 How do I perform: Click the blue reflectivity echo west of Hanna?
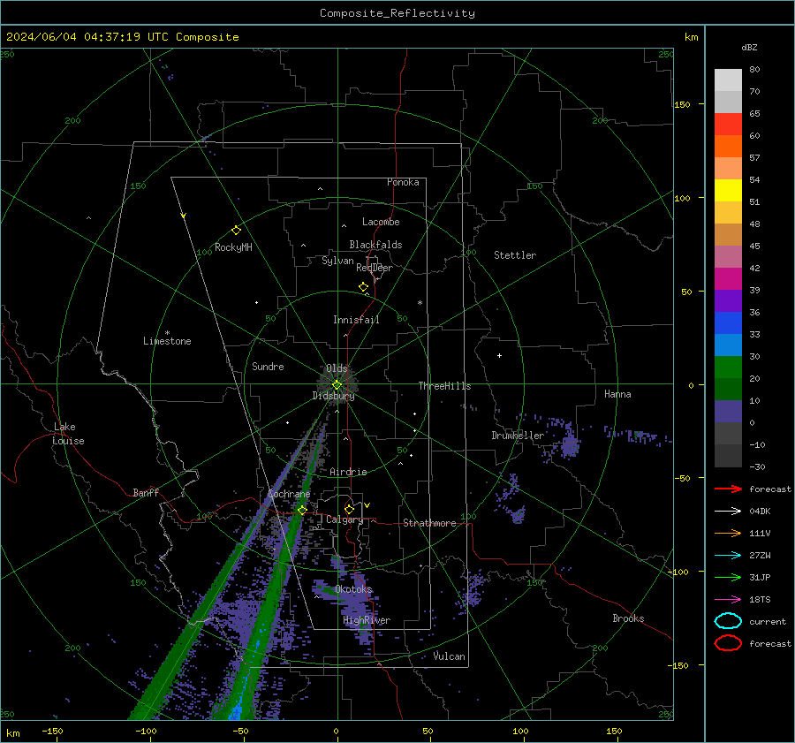click(570, 444)
